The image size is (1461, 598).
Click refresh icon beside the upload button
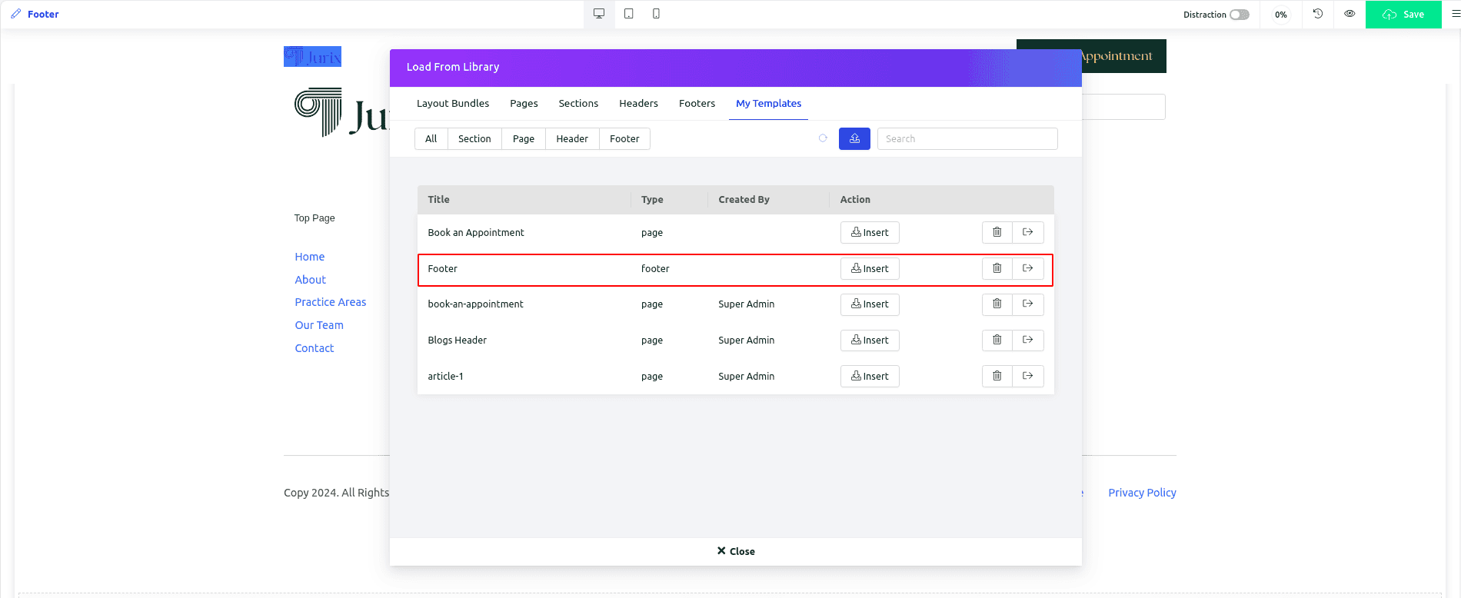[x=823, y=138]
